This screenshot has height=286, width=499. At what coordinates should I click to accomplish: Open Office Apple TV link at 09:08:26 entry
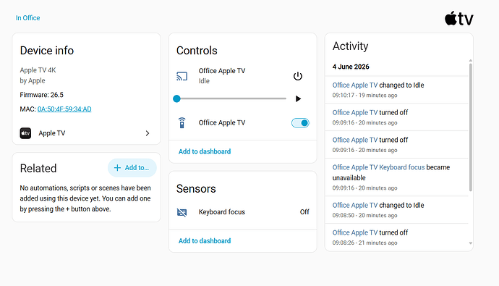pos(355,232)
